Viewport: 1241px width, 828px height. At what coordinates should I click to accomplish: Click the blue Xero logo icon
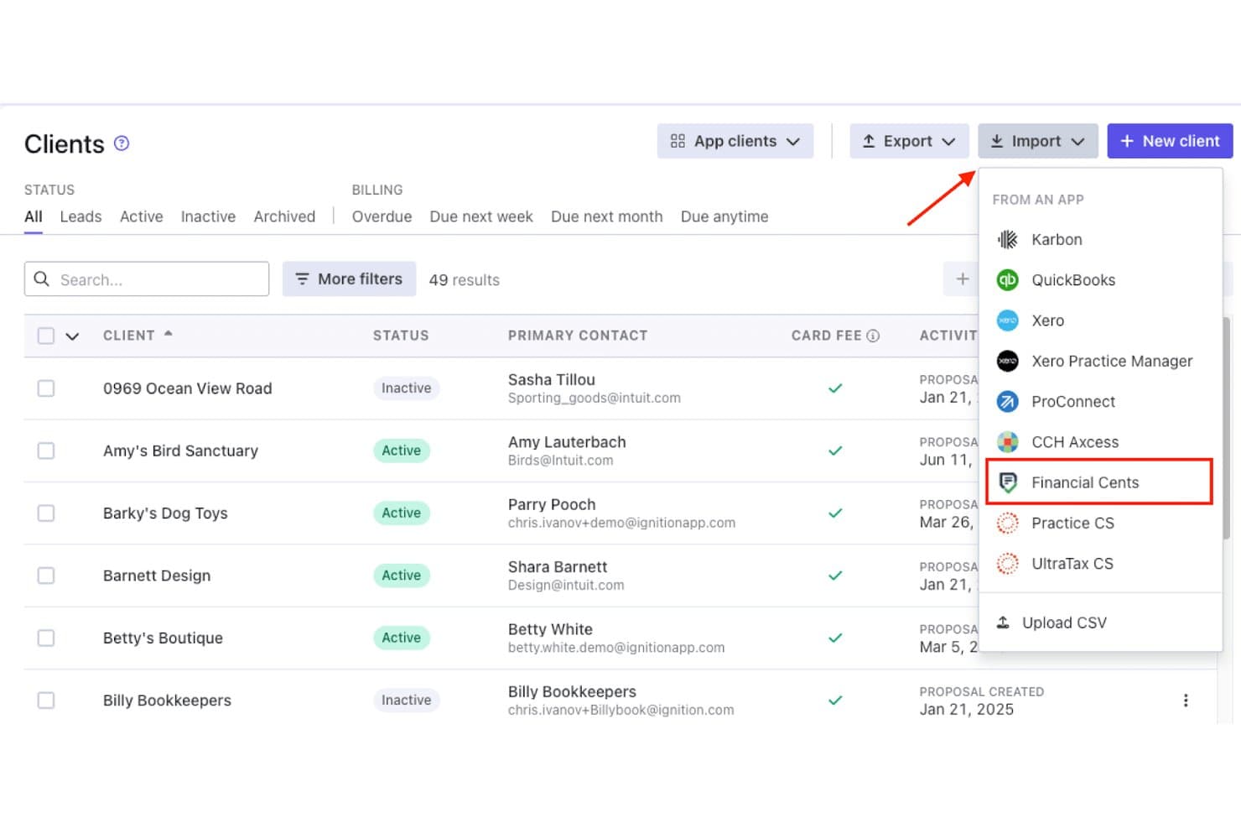click(x=1007, y=320)
